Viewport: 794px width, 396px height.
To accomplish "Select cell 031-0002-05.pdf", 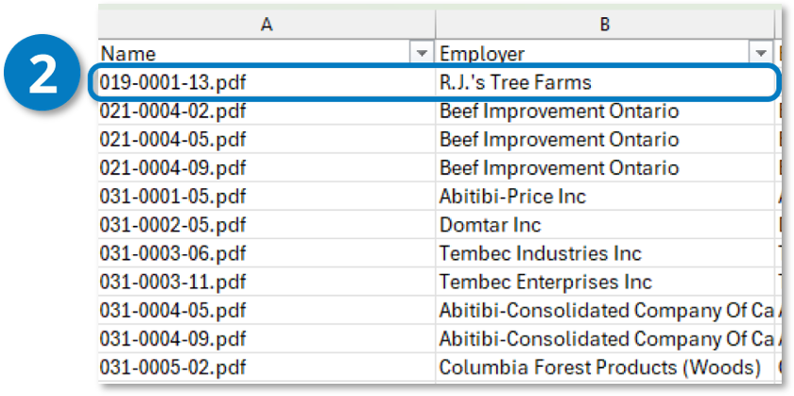I will point(267,224).
